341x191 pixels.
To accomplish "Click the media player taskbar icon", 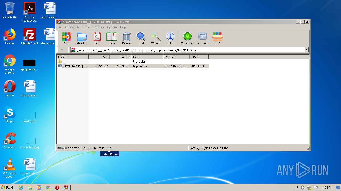I will 39,188.
